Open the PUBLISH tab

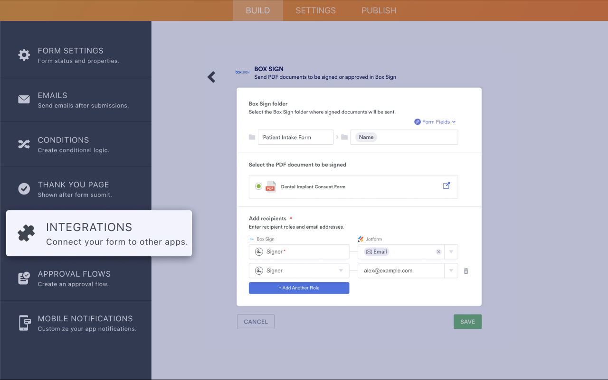click(x=379, y=10)
